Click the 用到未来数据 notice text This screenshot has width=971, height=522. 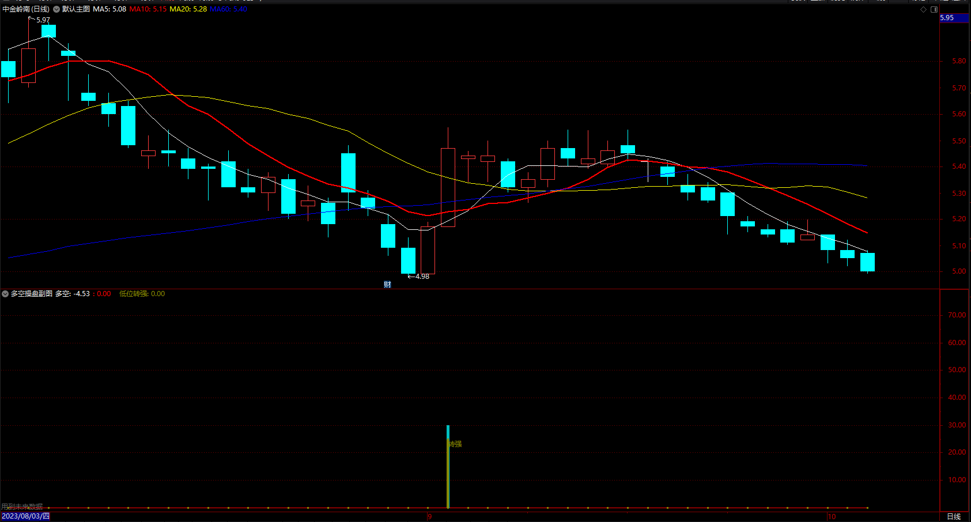click(22, 507)
